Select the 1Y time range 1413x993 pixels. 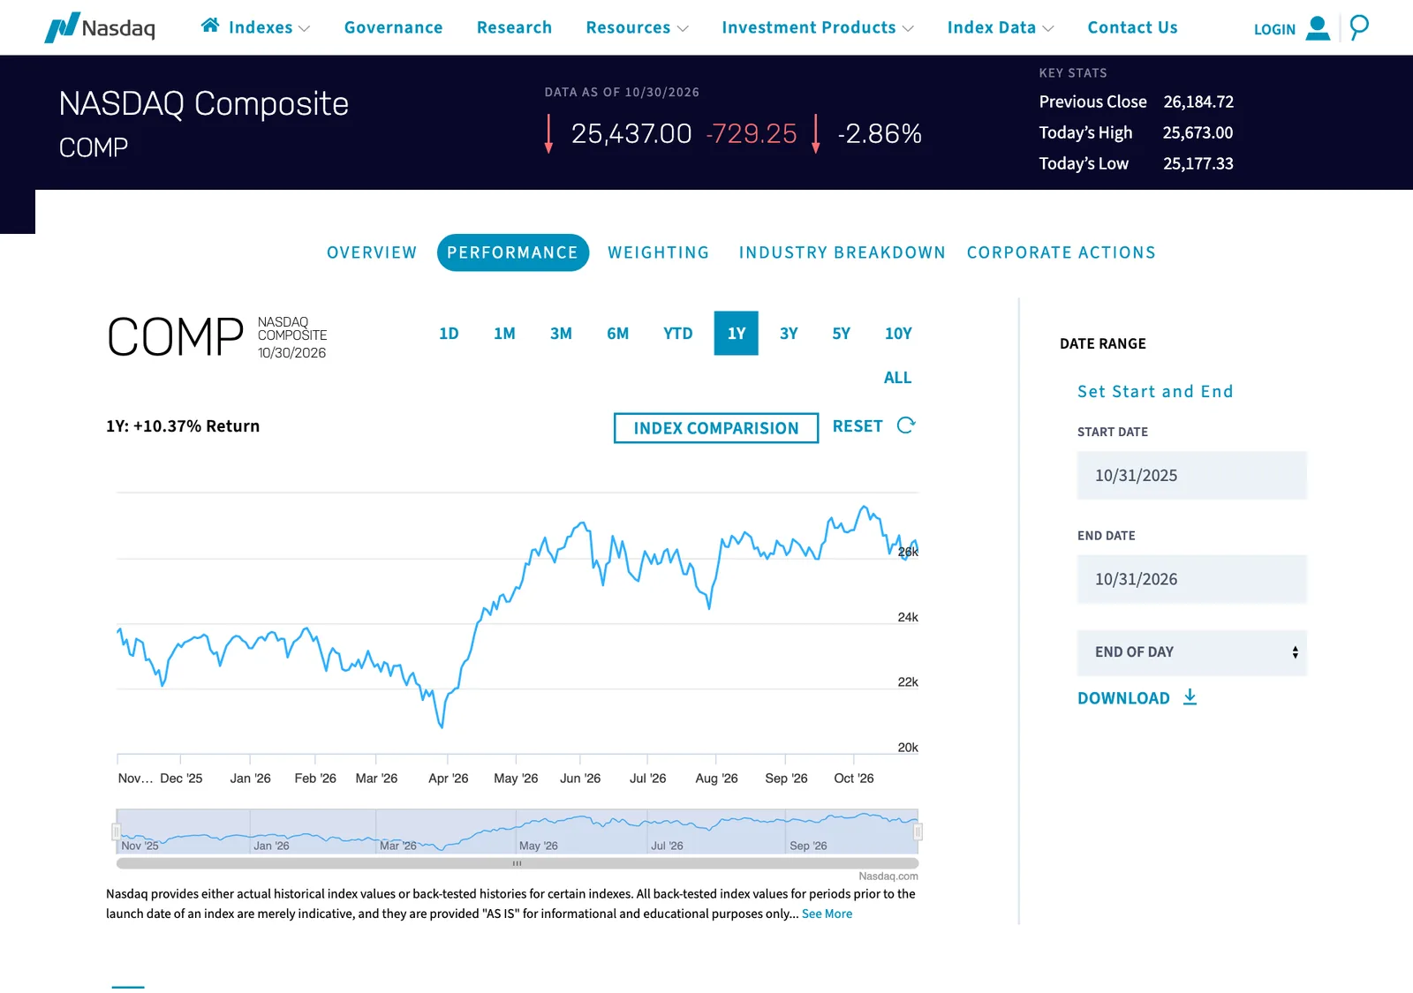pos(737,334)
